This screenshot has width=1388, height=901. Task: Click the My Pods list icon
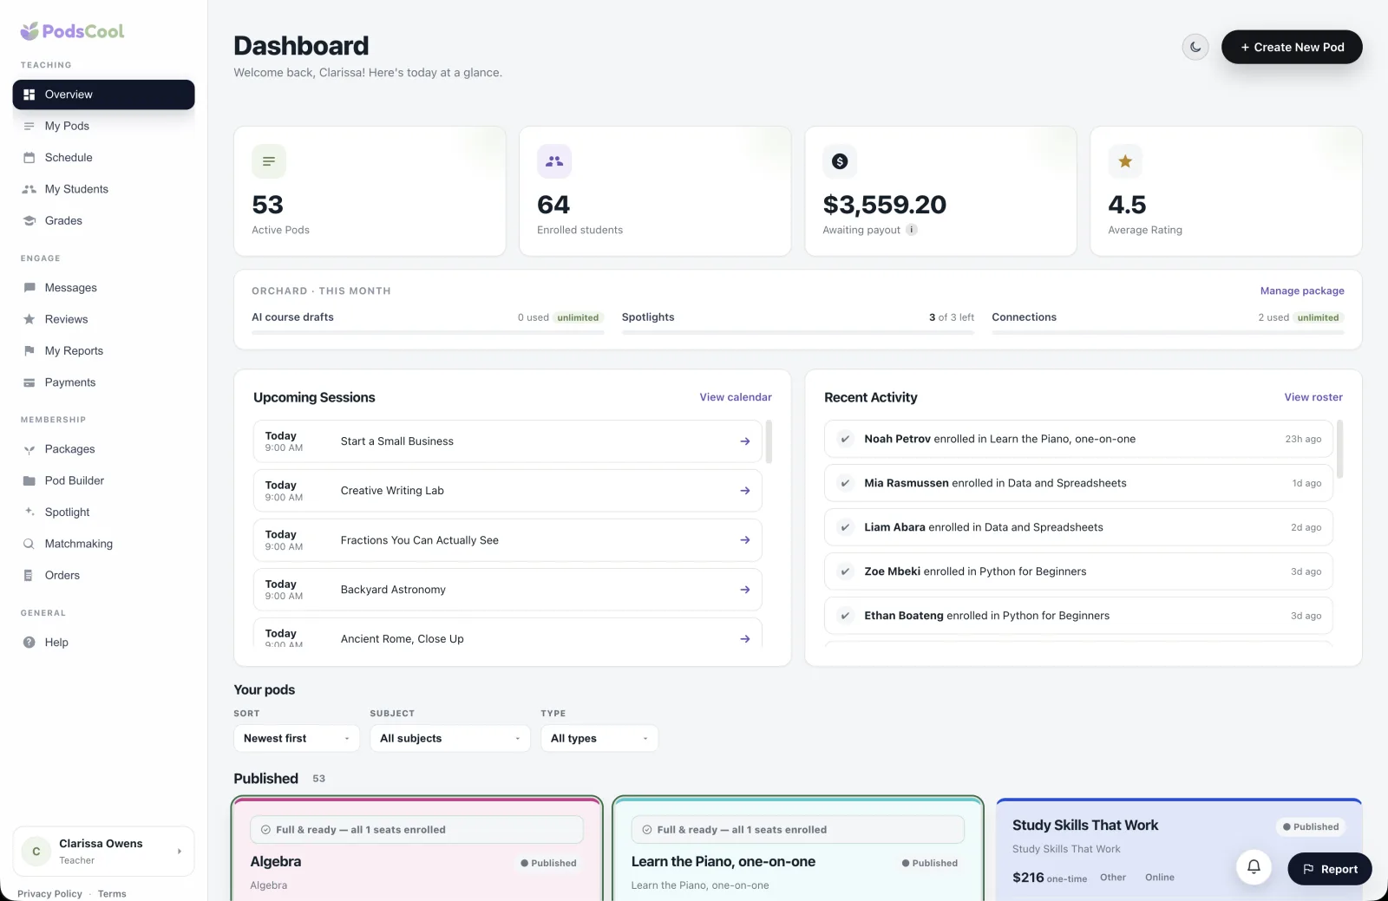[x=29, y=126]
